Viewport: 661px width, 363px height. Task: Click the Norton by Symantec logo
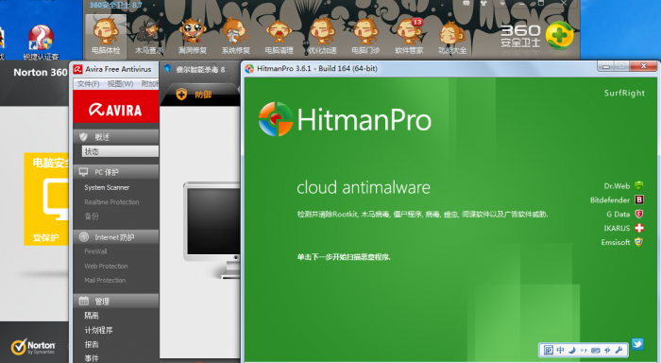coord(33,347)
